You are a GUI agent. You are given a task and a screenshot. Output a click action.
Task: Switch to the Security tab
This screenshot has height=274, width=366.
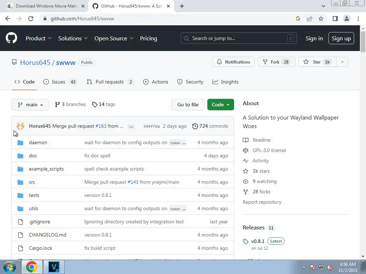pos(190,82)
